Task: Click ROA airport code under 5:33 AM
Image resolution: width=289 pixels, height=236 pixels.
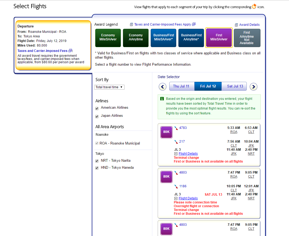Action: pyautogui.click(x=234, y=132)
